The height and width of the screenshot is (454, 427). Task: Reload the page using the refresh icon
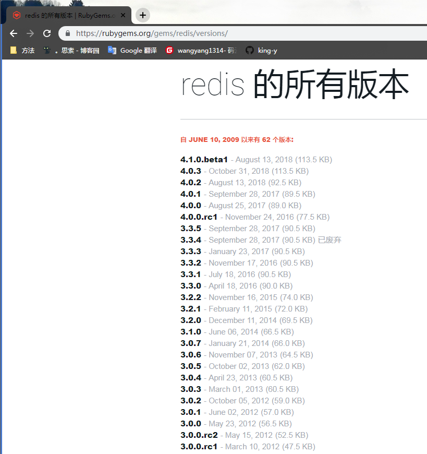47,33
